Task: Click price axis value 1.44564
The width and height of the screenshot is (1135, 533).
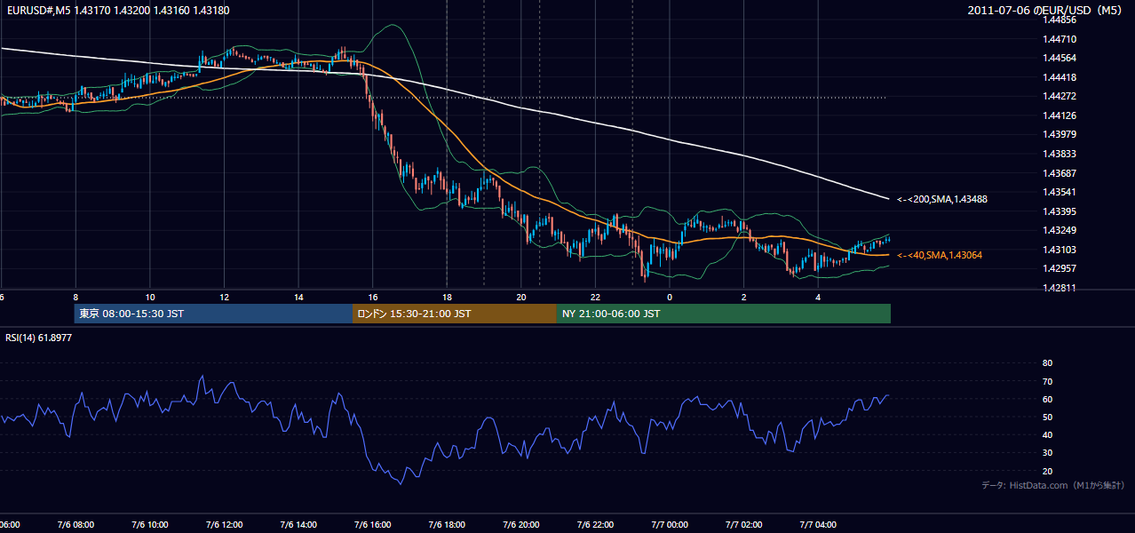Action: (x=1060, y=58)
